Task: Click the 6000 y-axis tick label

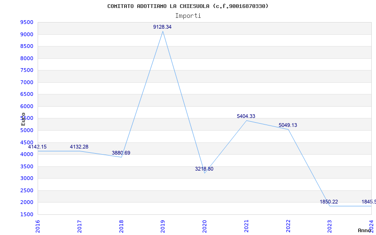Action: pos(27,107)
